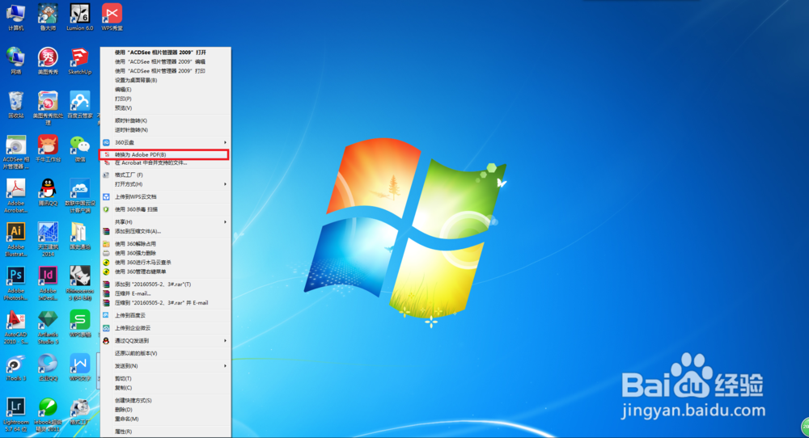Viewport: 809px width, 438px height.
Task: Open the folder shortcut beside 天正建筑 2014
Action: (x=79, y=237)
